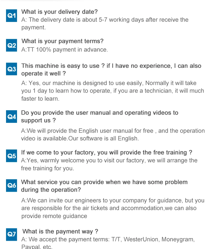Screen dimensions: 206x249
Task: Click the free training factory question
Action: [x=107, y=152]
